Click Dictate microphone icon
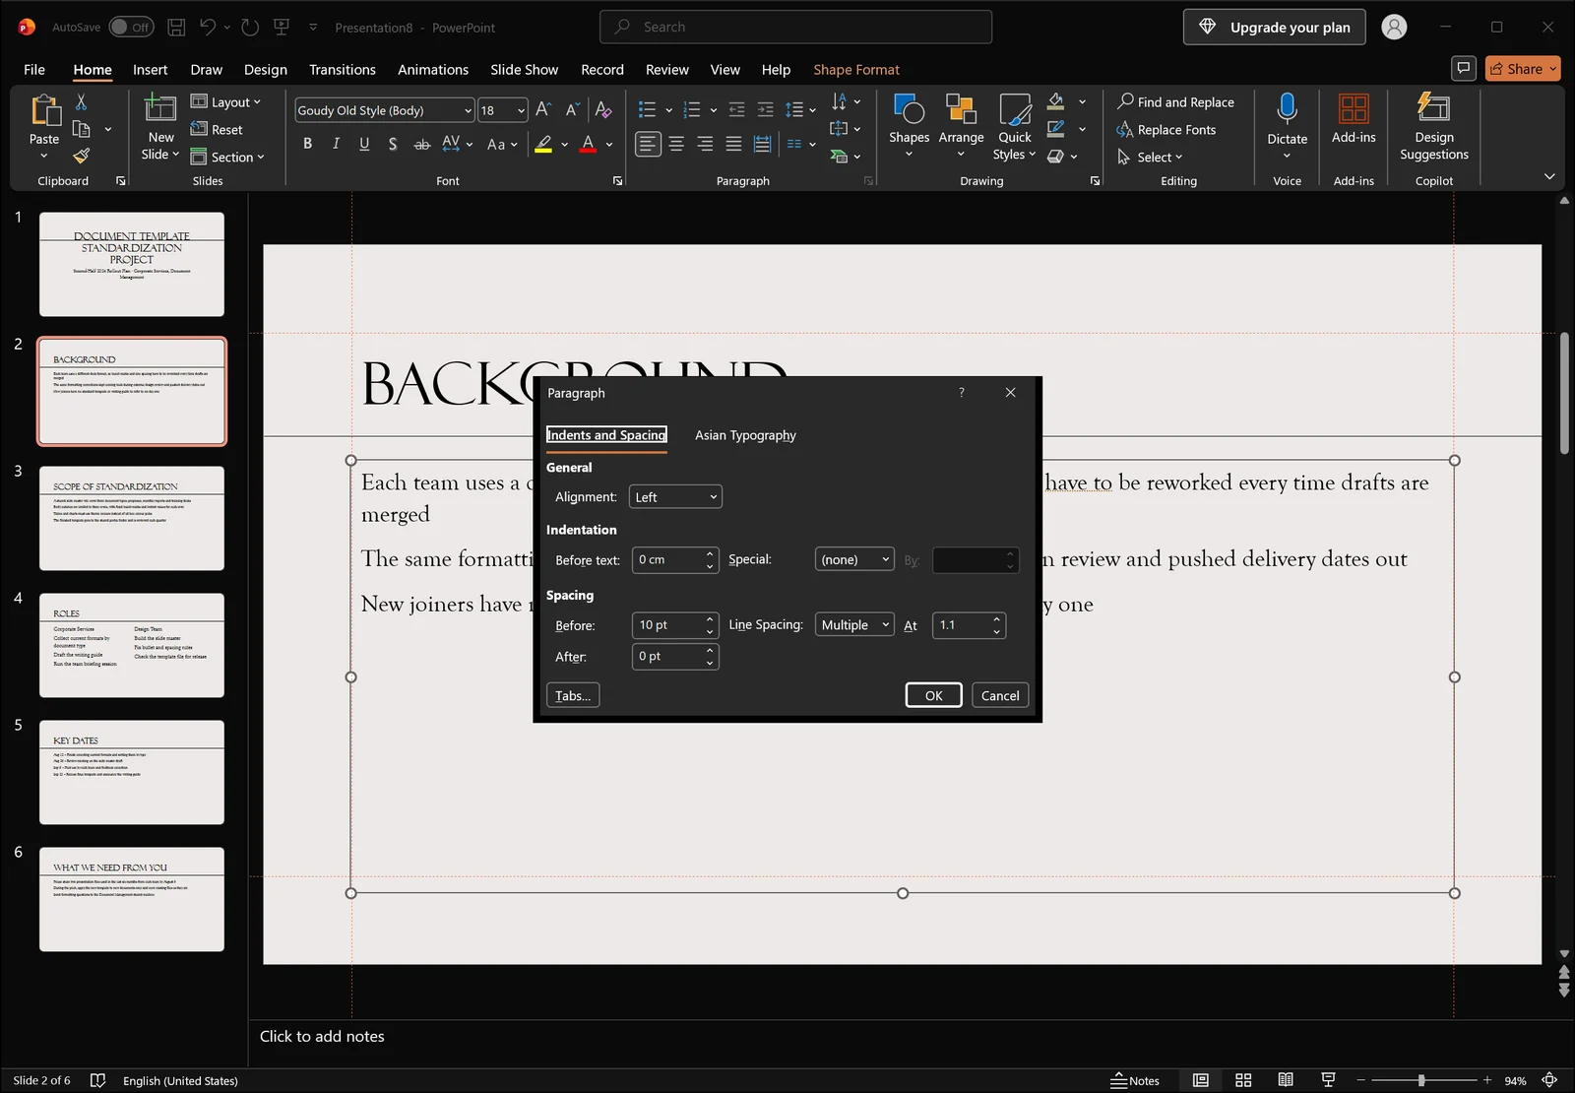 click(1287, 108)
